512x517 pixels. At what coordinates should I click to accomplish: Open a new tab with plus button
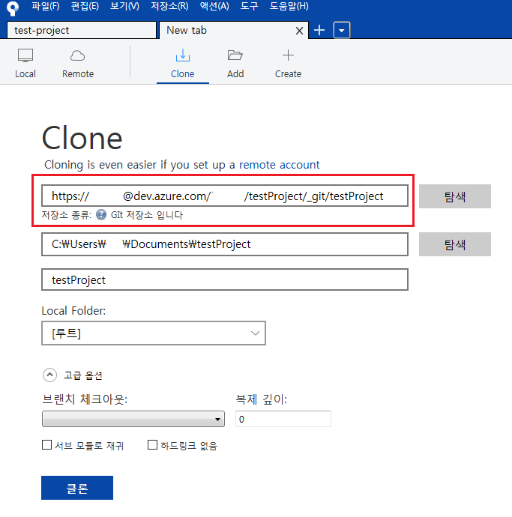pyautogui.click(x=319, y=30)
